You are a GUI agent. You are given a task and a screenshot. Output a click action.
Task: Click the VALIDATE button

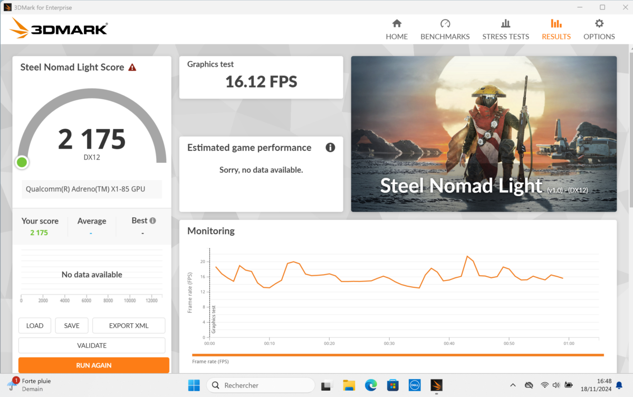click(x=91, y=345)
